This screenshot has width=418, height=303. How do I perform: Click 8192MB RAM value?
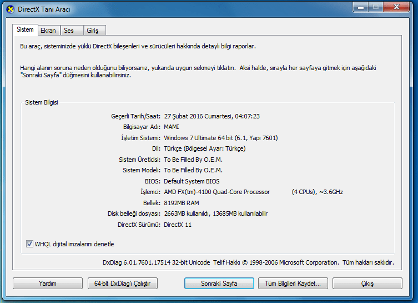182,203
